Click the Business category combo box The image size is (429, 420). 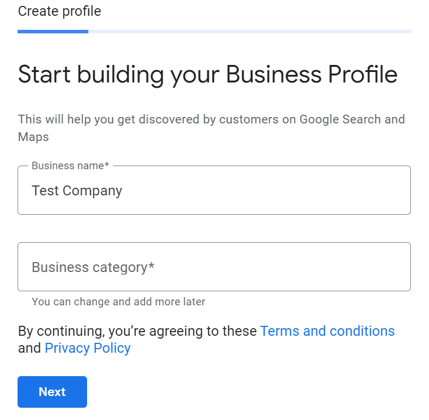click(214, 267)
